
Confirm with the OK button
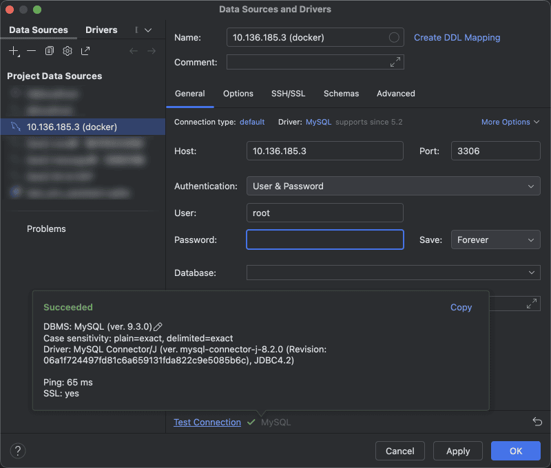tap(515, 451)
